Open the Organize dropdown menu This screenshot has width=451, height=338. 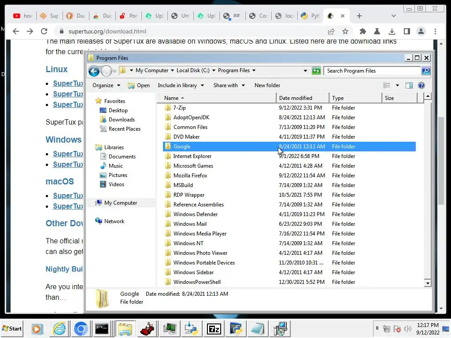coord(106,85)
